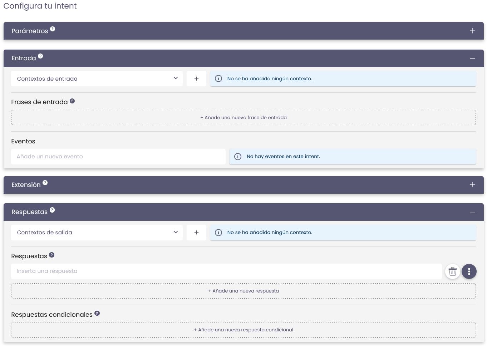
Task: Delete the response with the trash icon
Action: point(452,271)
